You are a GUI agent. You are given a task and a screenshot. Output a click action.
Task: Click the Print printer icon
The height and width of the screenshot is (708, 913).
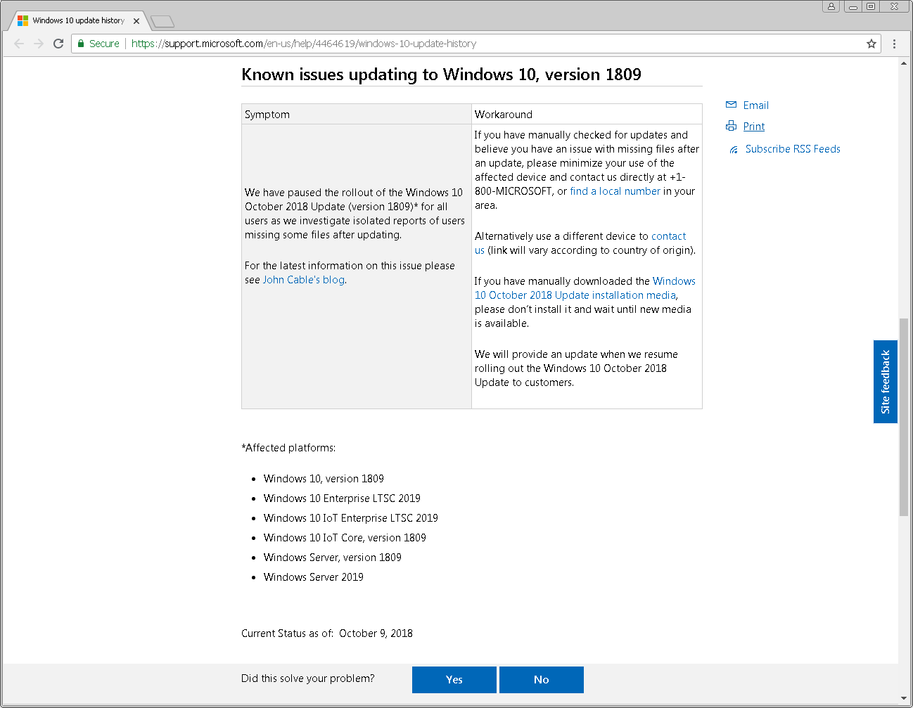[732, 126]
